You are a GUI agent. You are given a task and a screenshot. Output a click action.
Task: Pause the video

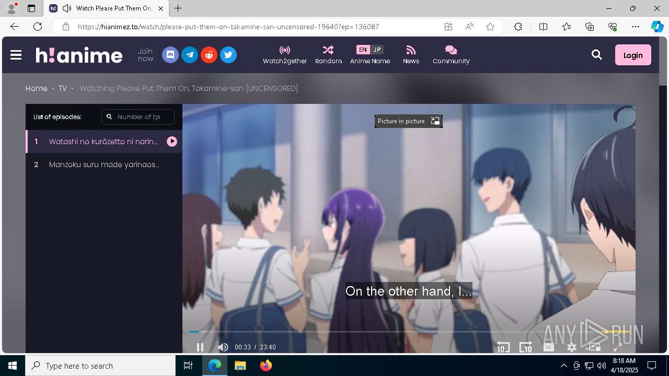pyautogui.click(x=200, y=347)
